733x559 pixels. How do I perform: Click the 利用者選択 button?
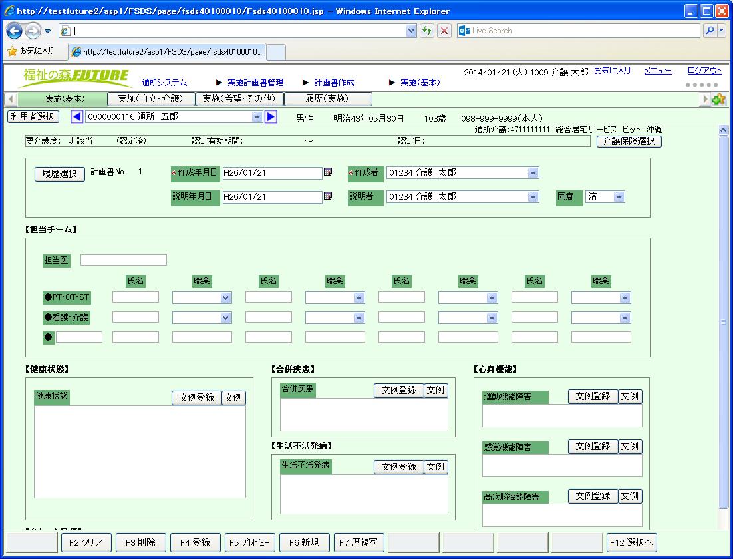coord(33,116)
